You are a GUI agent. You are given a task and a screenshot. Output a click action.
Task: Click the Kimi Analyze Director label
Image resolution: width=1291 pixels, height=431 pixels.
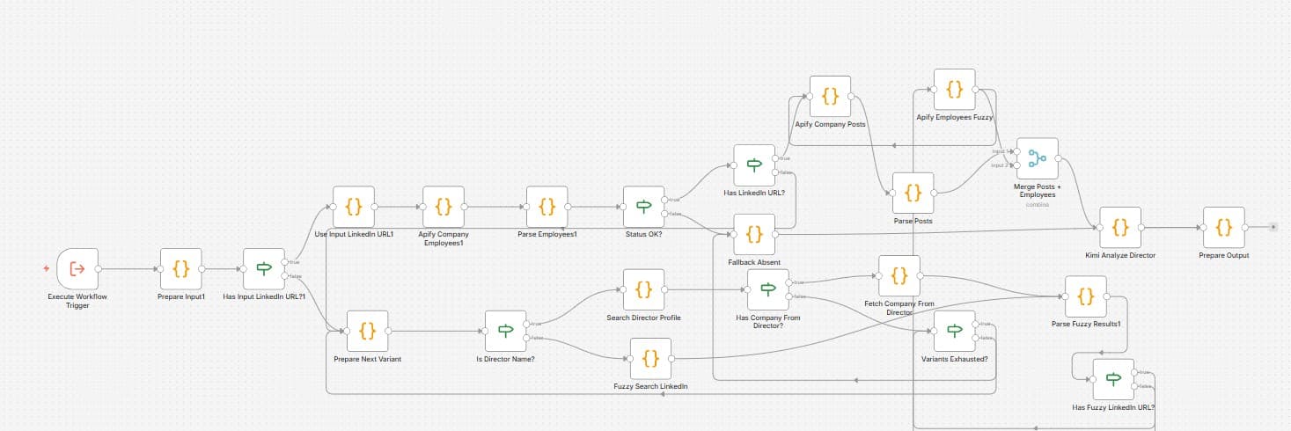(1120, 255)
